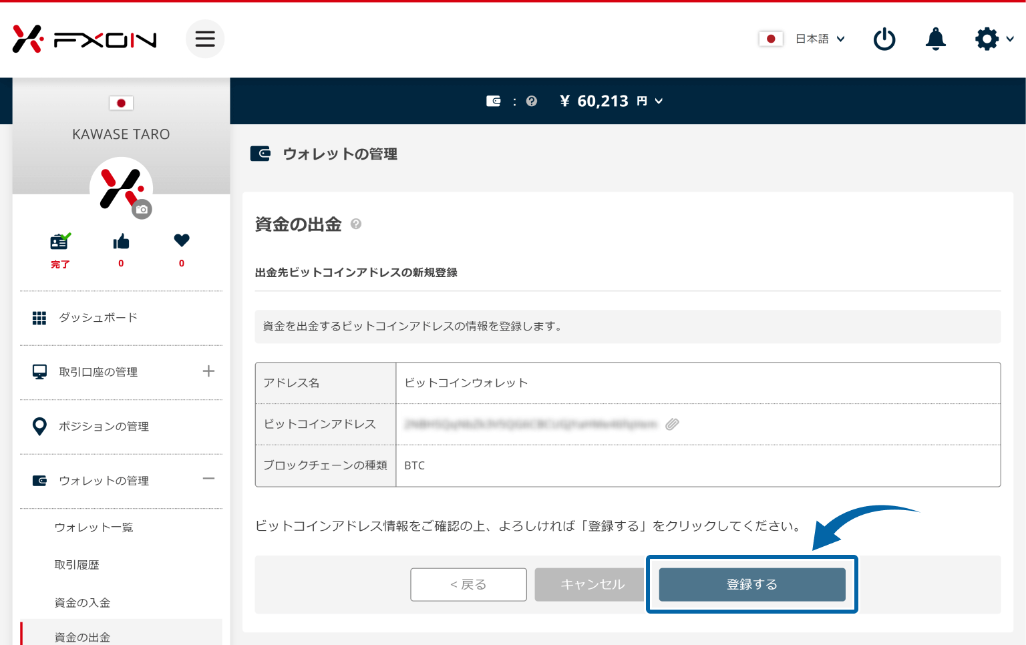Click the ビットコインアドレス row label
Viewport: 1026px width, 645px height.
click(x=319, y=424)
